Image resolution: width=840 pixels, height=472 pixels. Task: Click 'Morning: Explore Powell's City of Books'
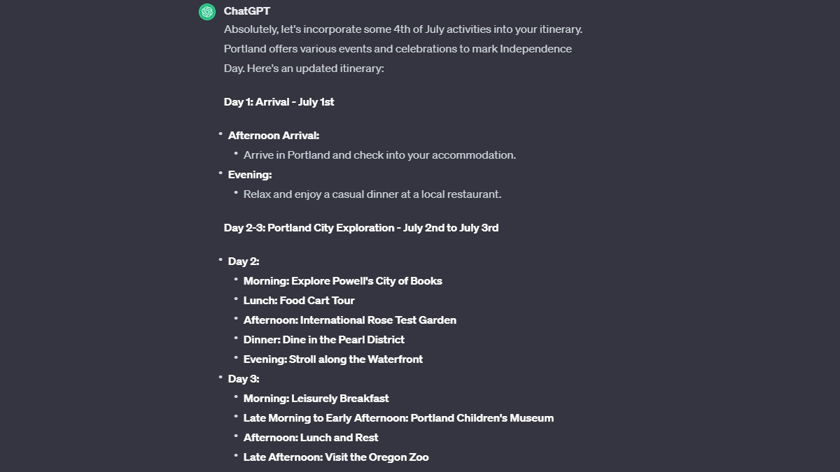click(342, 281)
